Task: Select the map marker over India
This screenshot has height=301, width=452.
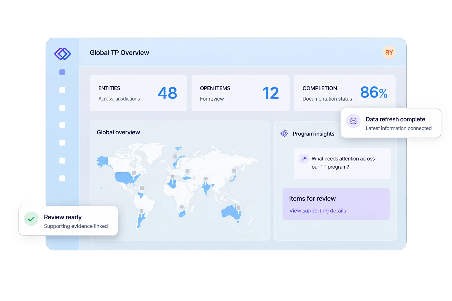Action: (x=206, y=178)
